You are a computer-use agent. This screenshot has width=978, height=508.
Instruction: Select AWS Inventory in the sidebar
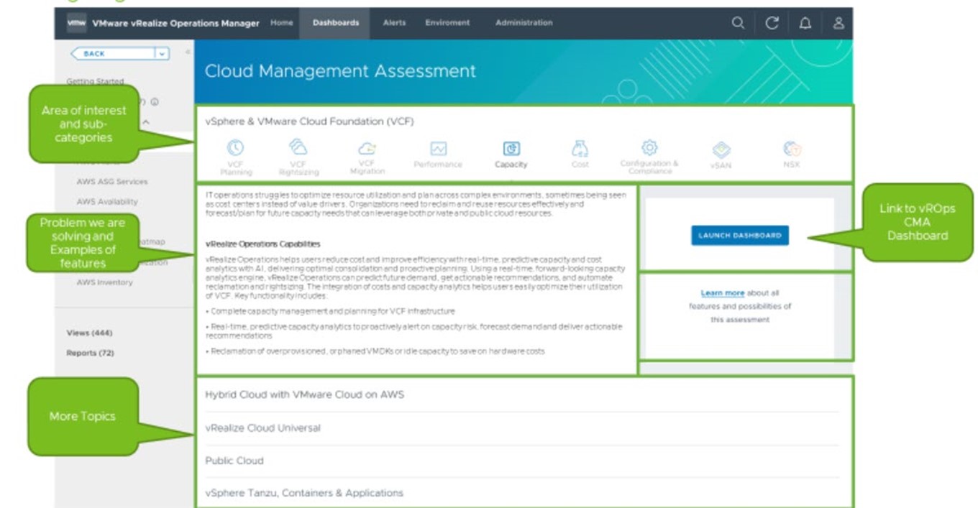pos(104,282)
